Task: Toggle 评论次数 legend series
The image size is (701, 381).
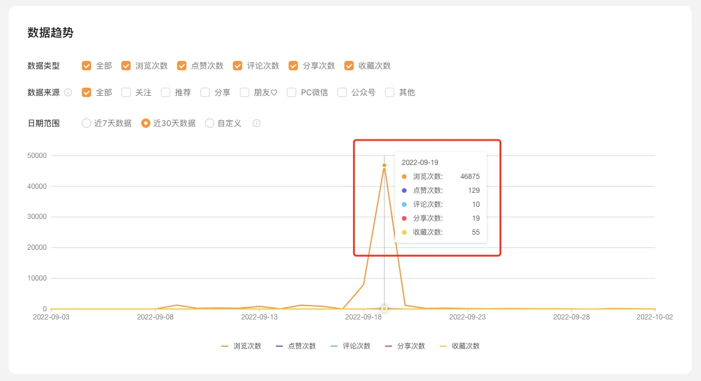Action: [351, 346]
